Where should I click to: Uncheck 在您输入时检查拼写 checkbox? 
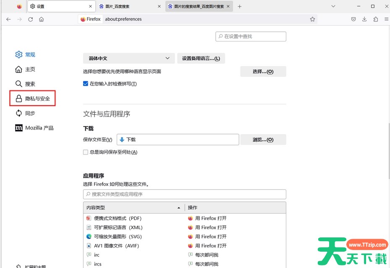86,84
